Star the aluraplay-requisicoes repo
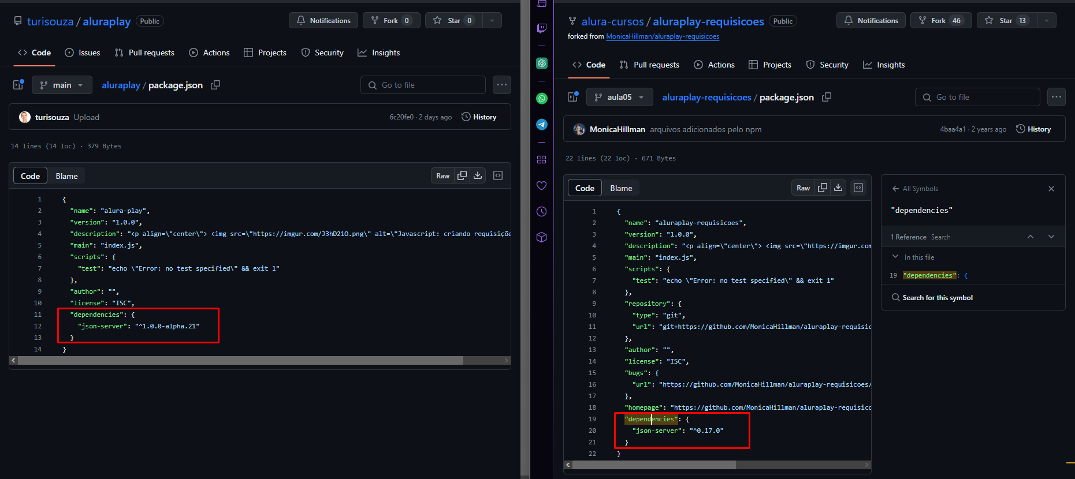The width and height of the screenshot is (1075, 479). pyautogui.click(x=1007, y=21)
